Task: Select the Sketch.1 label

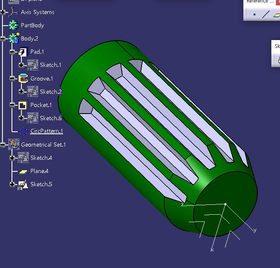Action: click(x=51, y=65)
